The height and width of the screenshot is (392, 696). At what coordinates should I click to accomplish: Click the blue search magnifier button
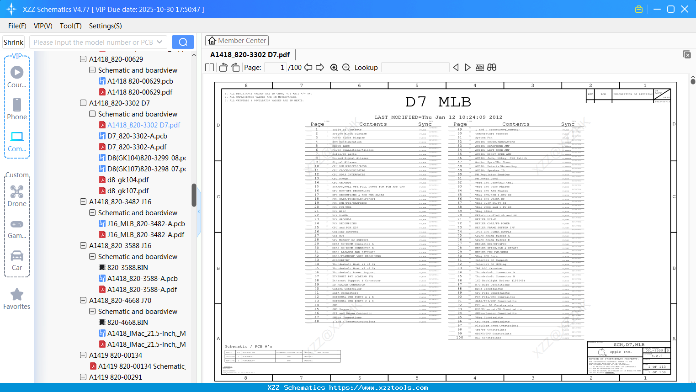(x=183, y=42)
